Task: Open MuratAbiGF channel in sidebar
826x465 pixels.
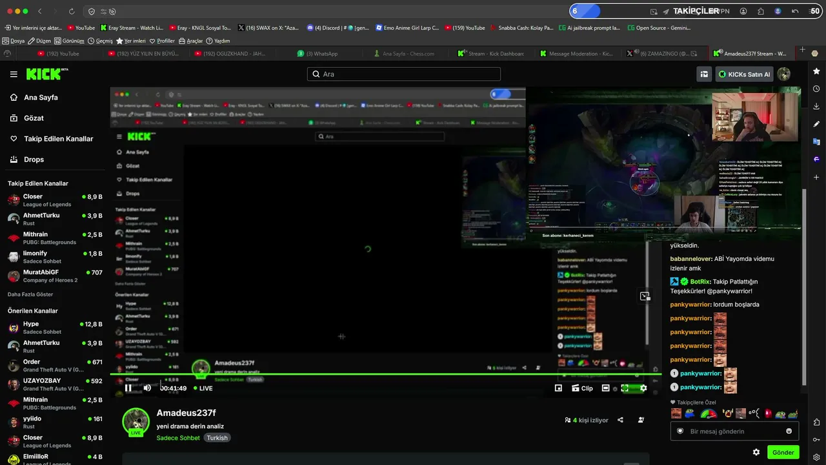Action: tap(55, 276)
